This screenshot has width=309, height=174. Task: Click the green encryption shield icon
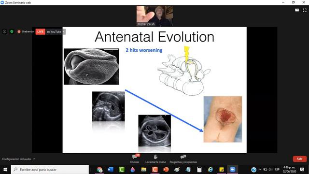point(12,31)
